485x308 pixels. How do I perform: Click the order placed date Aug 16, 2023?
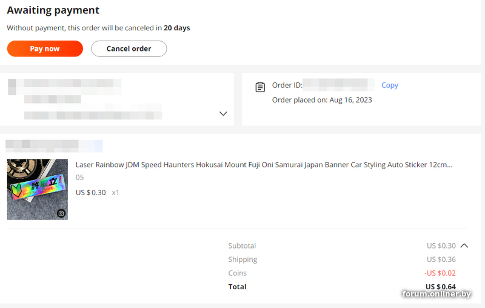click(350, 100)
